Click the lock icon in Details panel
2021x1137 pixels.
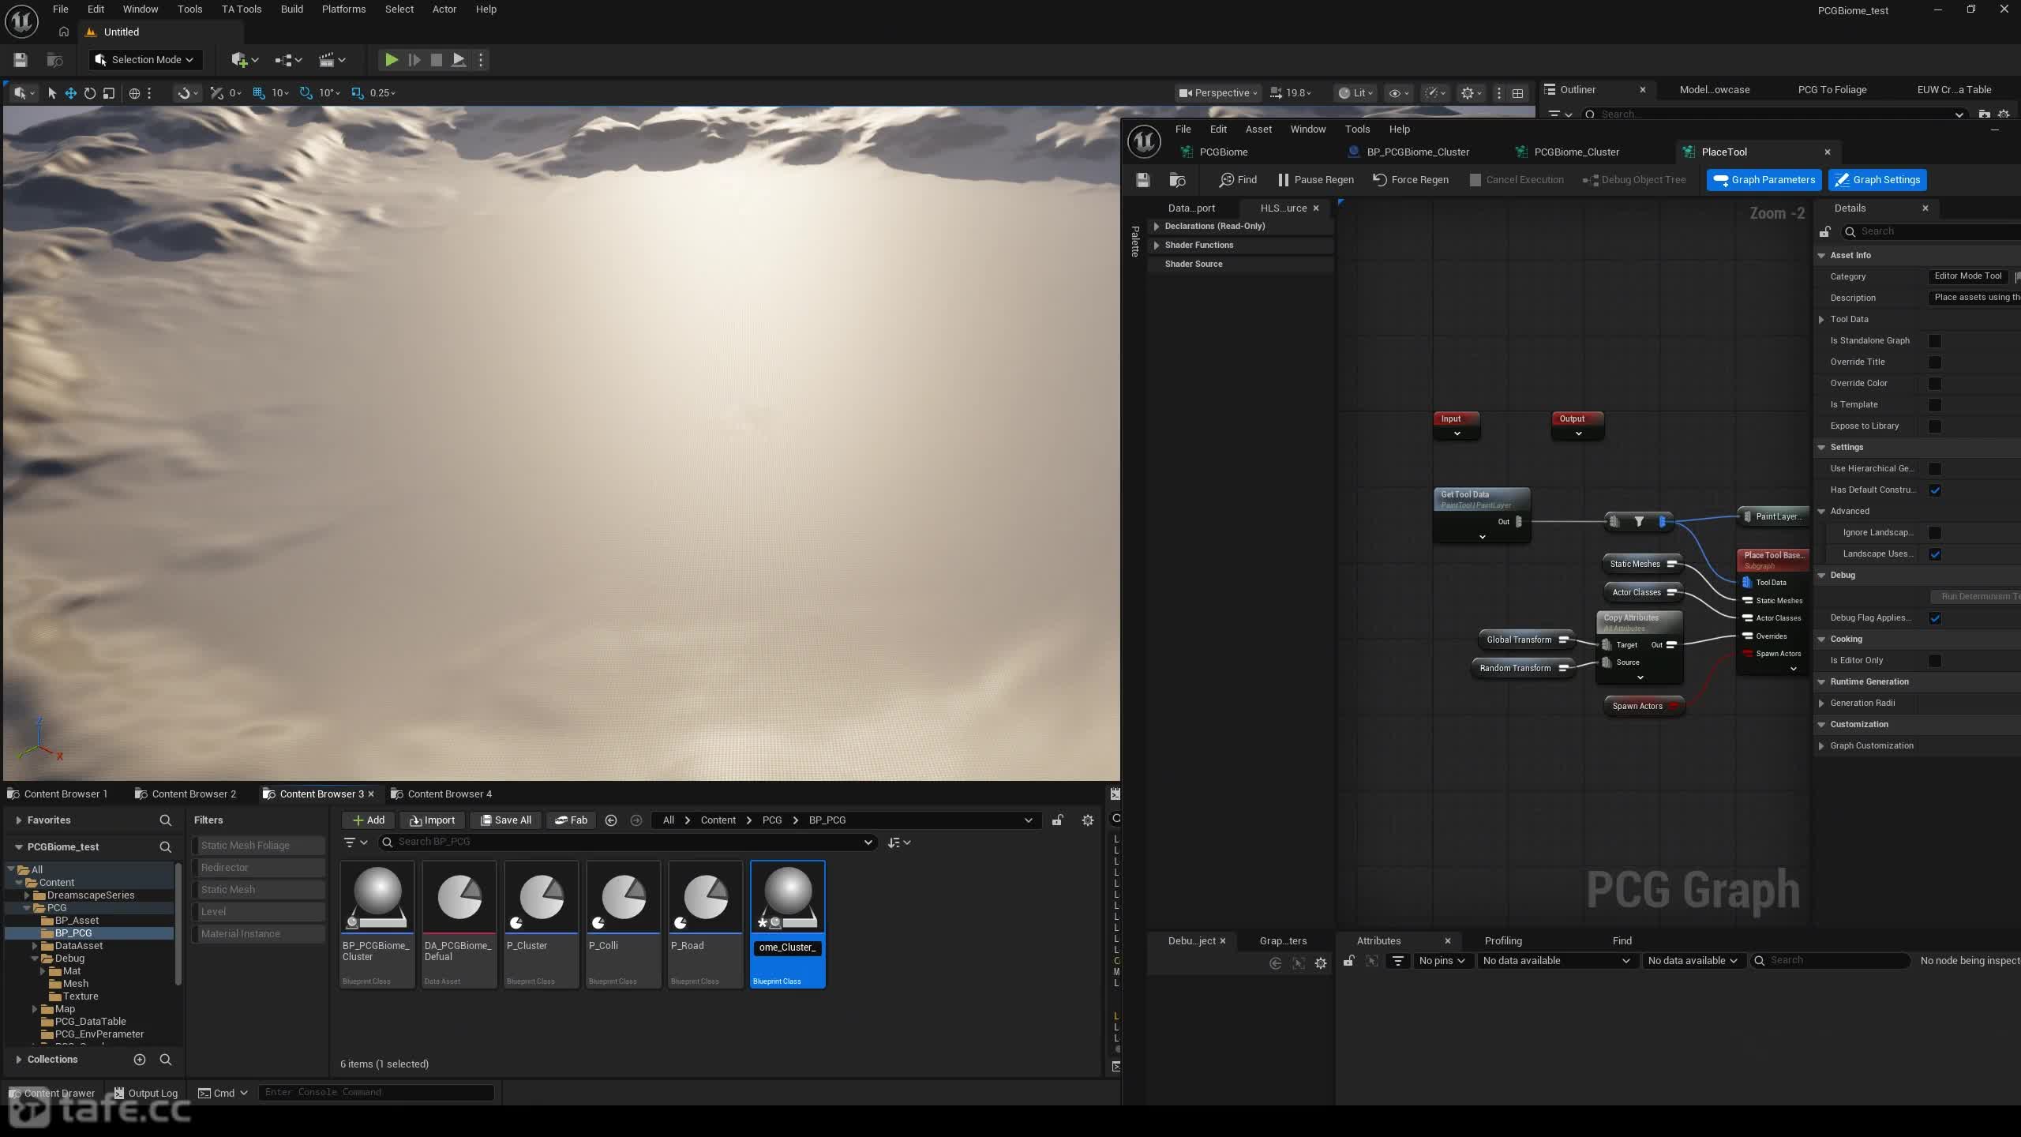click(1824, 231)
